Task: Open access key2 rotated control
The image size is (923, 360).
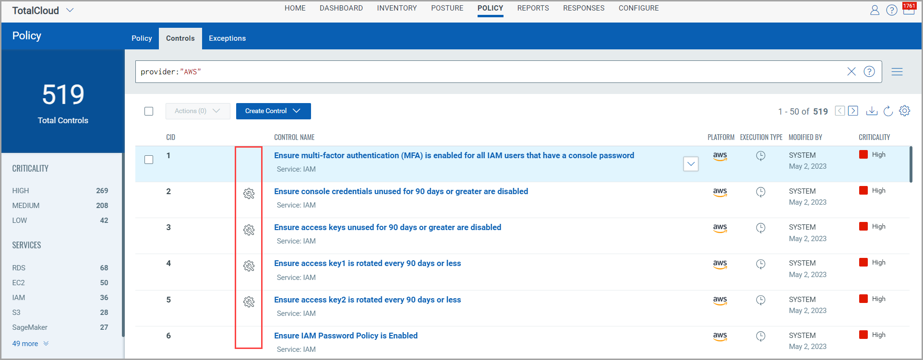Action: [x=368, y=300]
